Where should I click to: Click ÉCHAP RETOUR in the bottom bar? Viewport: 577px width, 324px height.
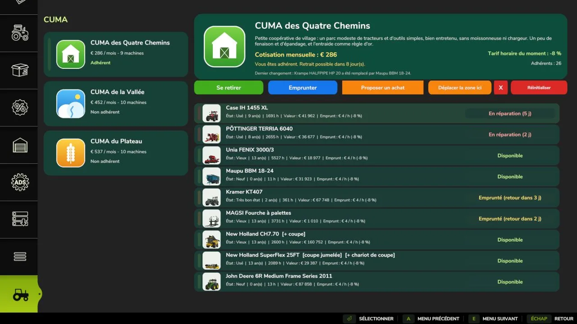(550, 319)
